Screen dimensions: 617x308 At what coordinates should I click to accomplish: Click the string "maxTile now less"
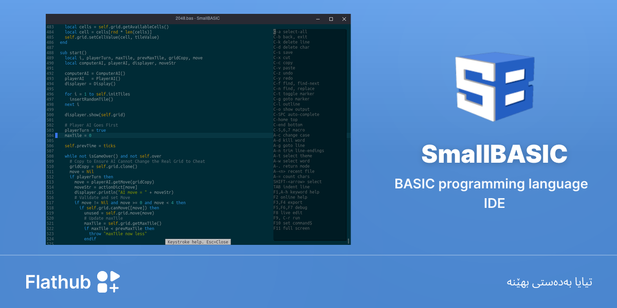point(125,234)
